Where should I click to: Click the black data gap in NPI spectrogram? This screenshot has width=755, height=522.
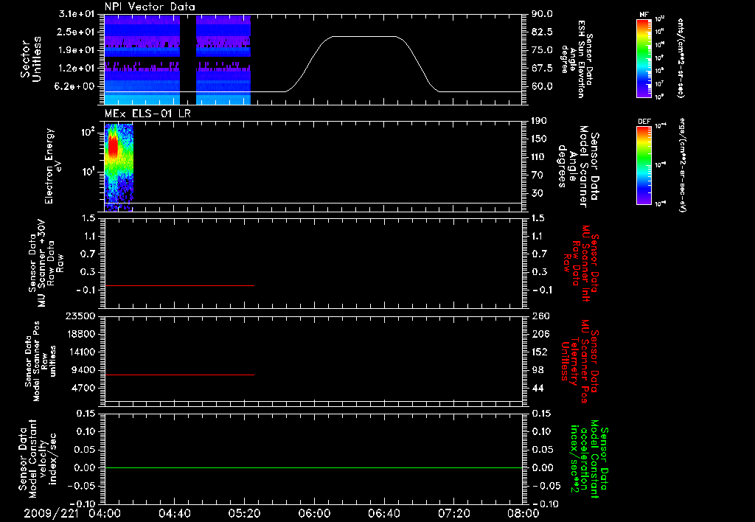188,60
